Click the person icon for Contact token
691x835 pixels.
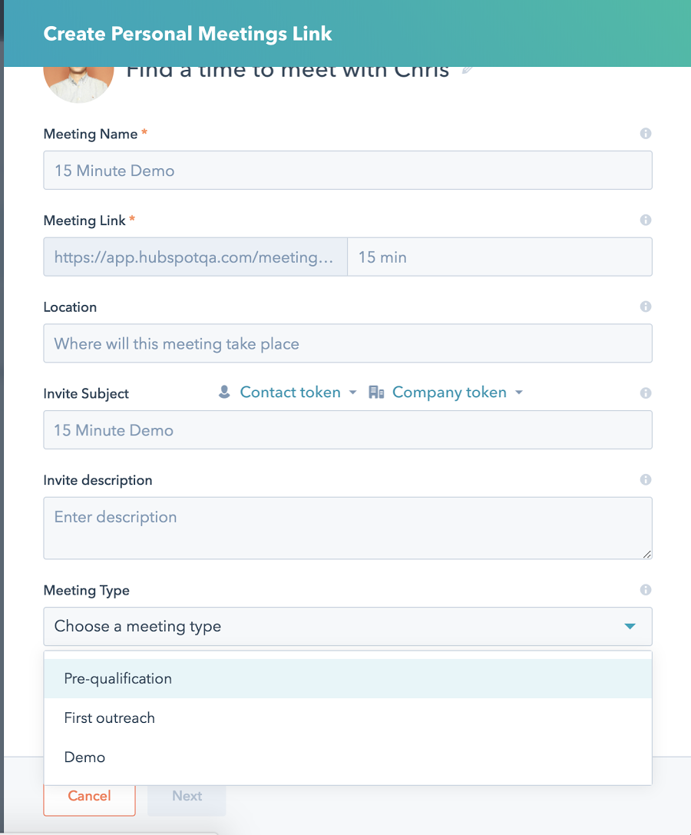[224, 392]
